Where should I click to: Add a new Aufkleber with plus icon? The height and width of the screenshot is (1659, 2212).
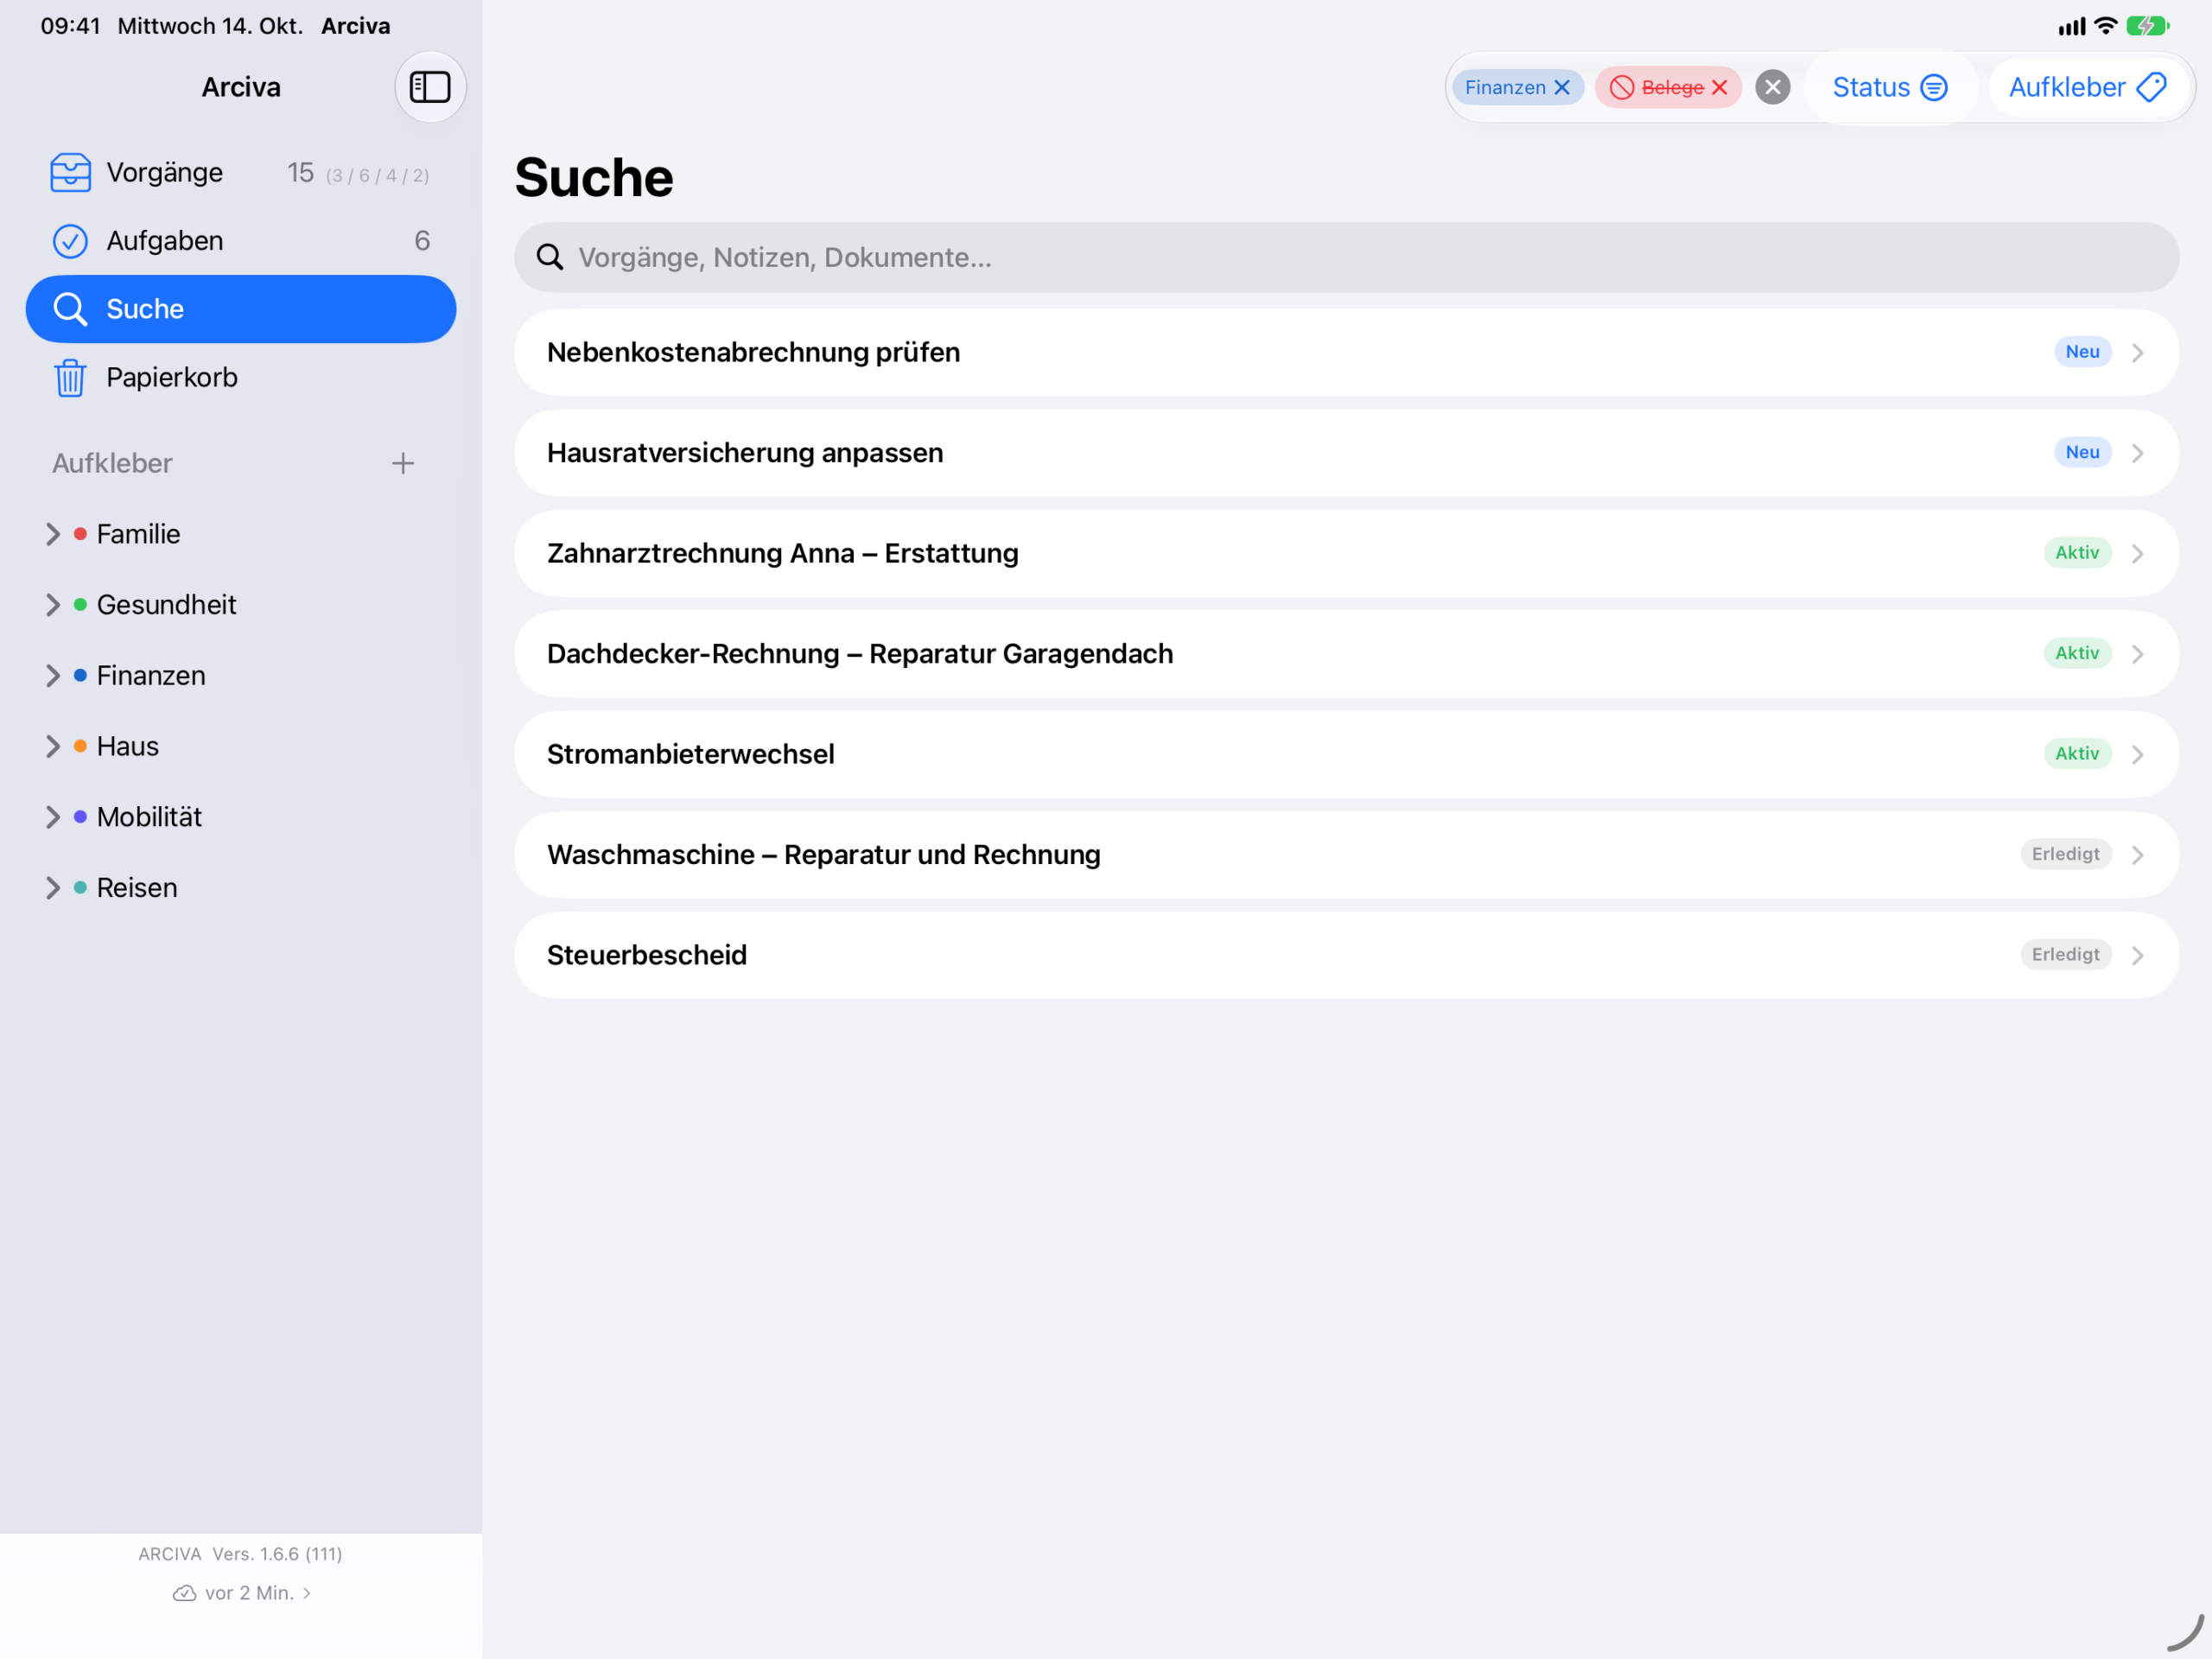tap(403, 463)
